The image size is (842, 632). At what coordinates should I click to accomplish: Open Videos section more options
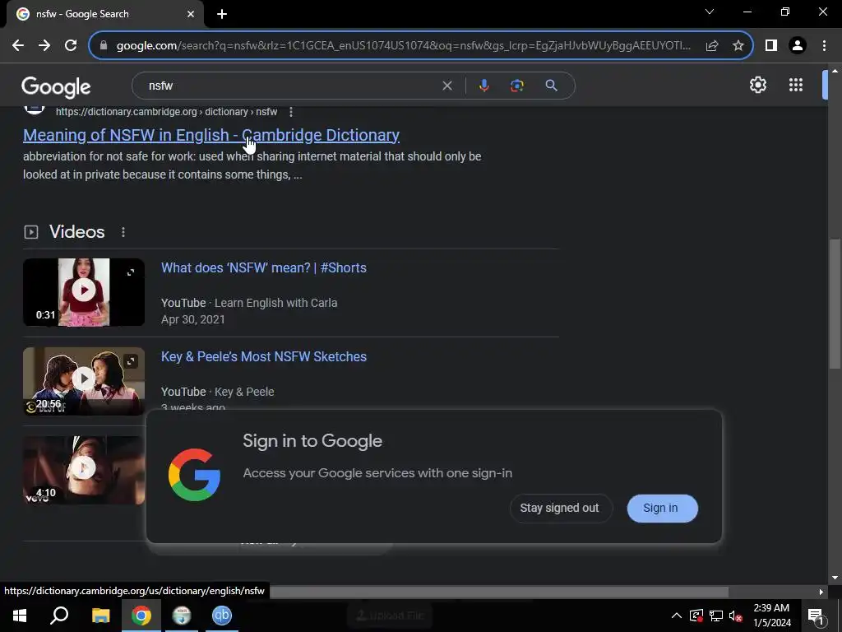coord(123,232)
